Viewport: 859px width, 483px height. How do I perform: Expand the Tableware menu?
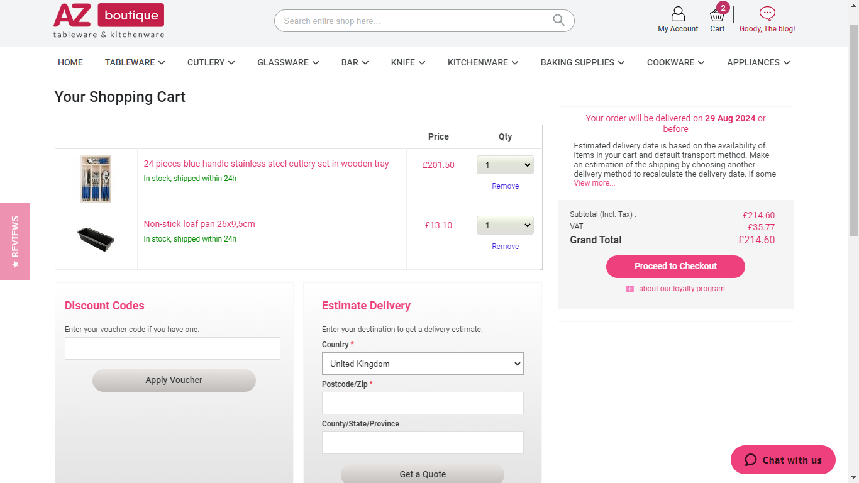tap(135, 62)
